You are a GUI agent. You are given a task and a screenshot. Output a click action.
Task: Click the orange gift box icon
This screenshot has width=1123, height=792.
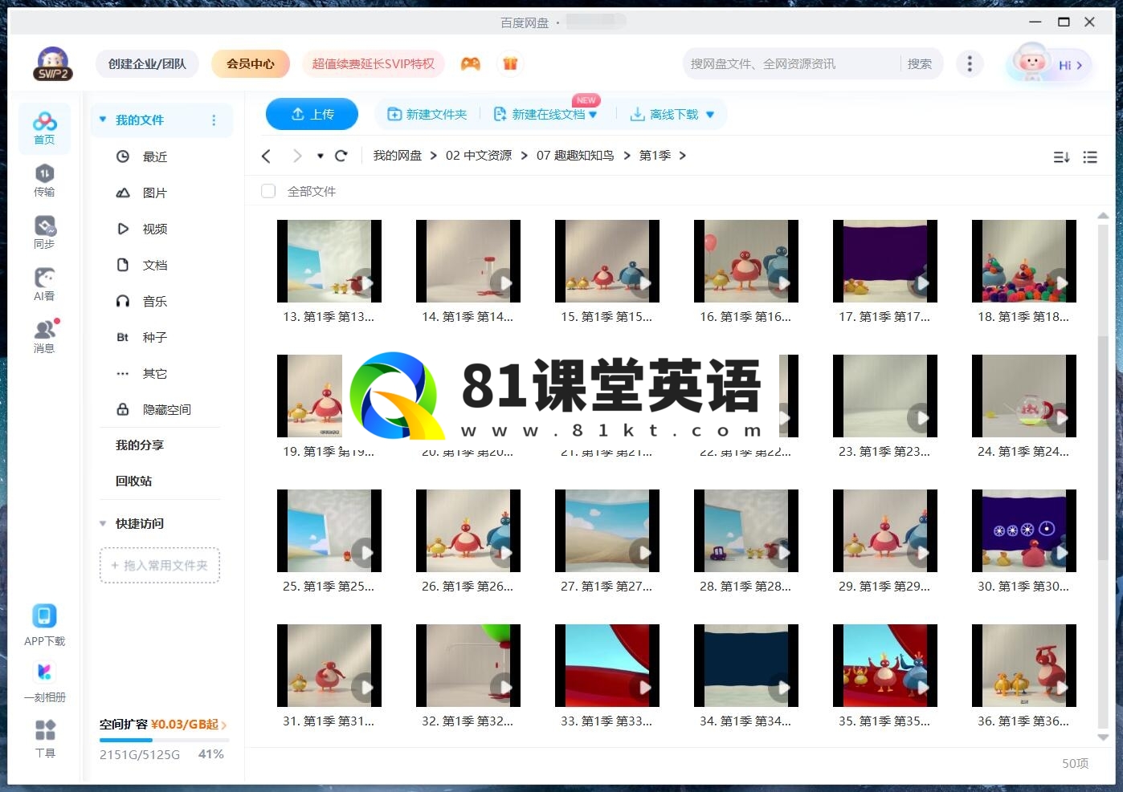pyautogui.click(x=510, y=63)
